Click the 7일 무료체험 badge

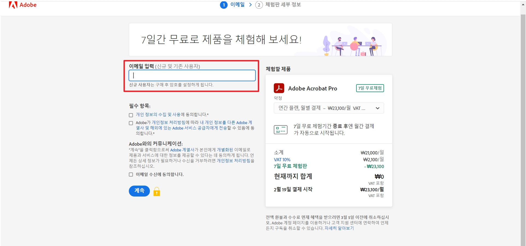click(370, 88)
